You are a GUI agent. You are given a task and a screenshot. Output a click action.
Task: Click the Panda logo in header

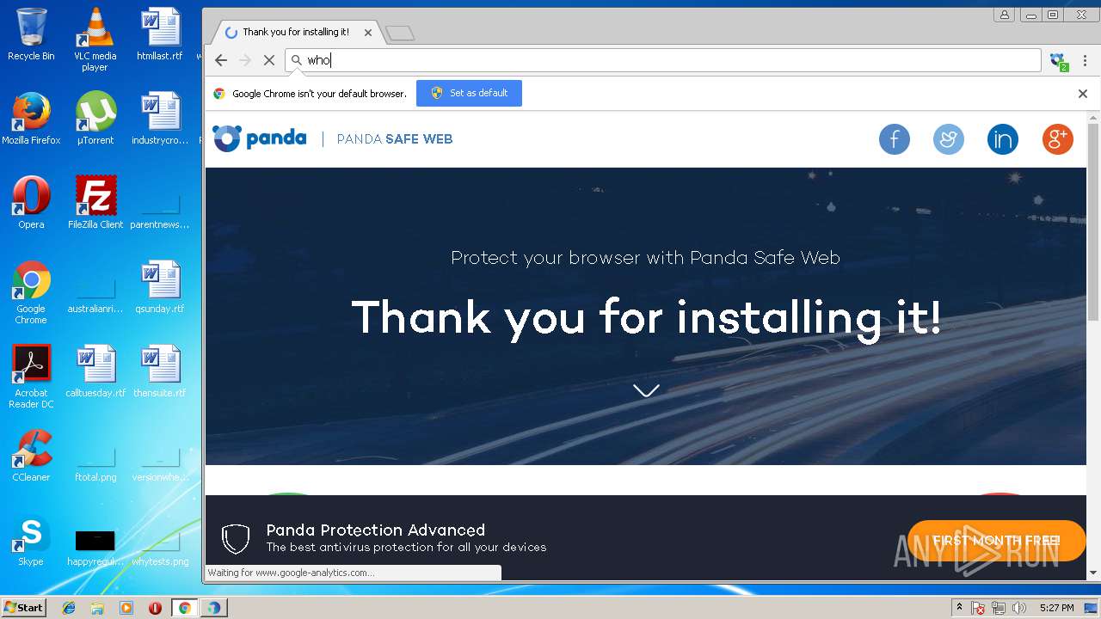point(260,138)
